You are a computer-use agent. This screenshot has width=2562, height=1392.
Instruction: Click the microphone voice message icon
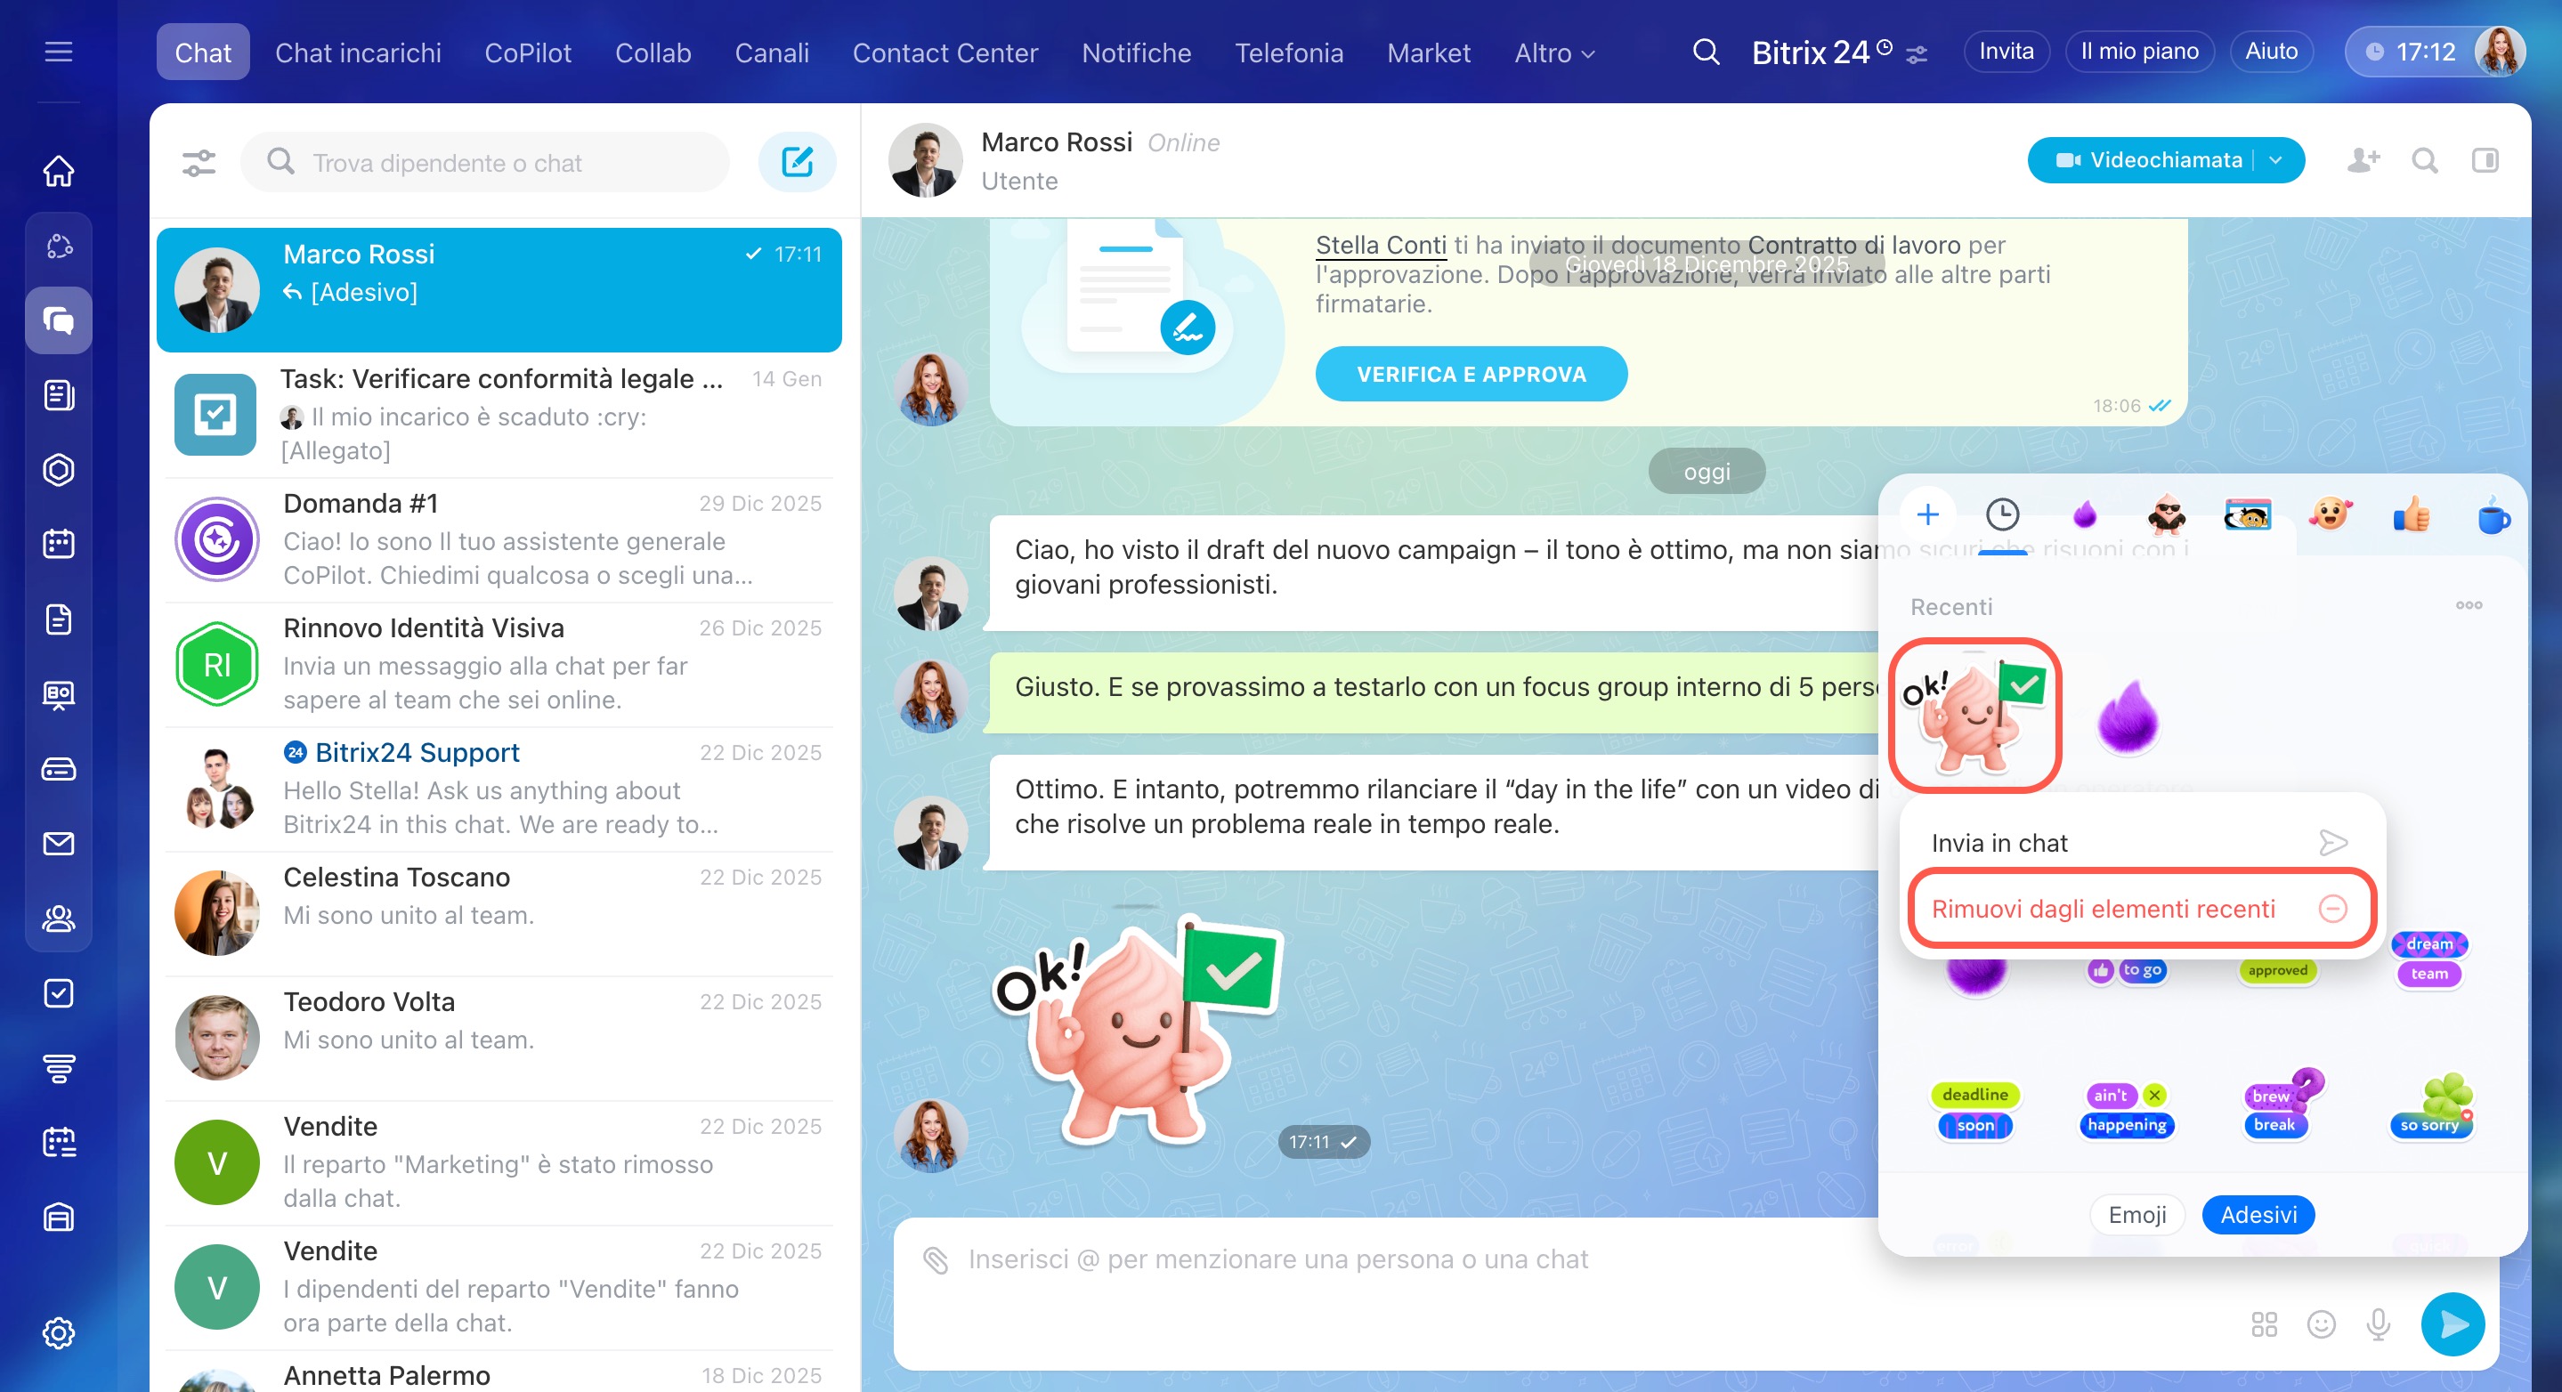2378,1323
